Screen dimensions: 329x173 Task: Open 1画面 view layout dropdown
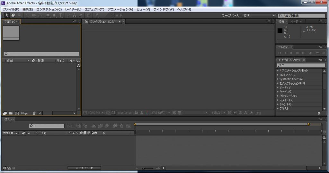(218, 112)
